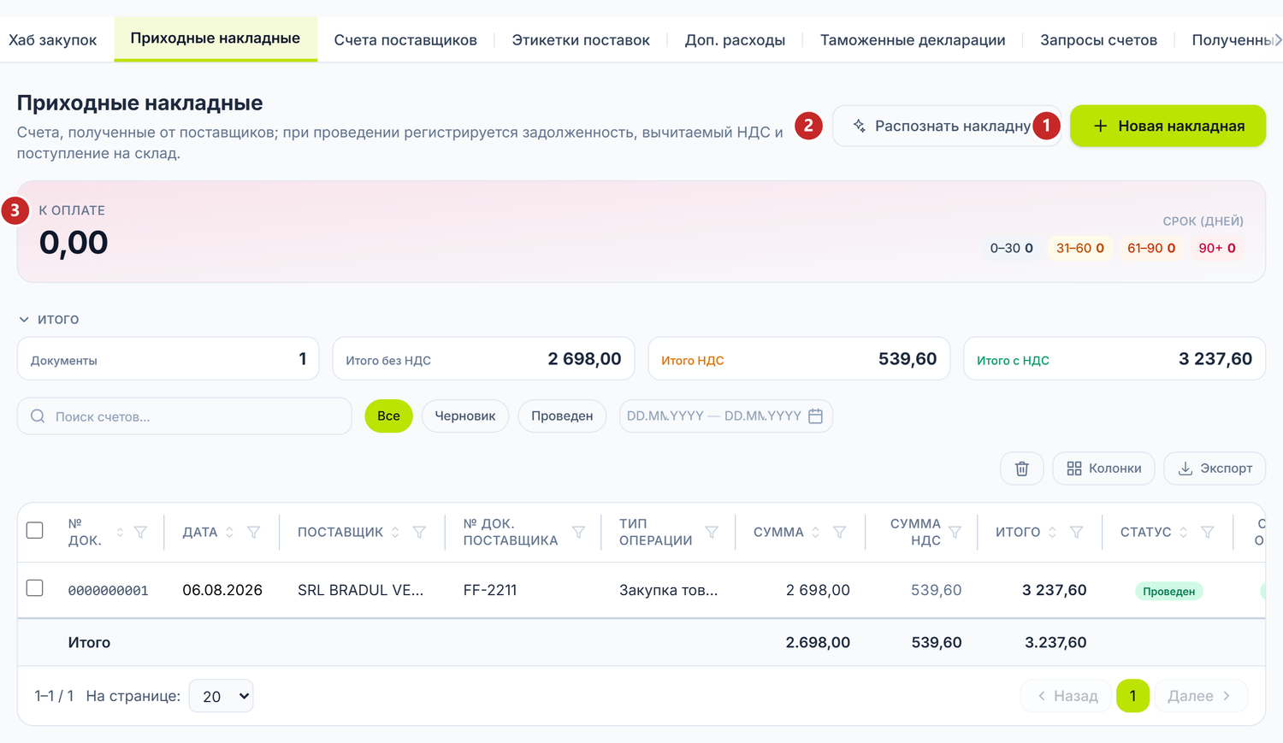Click the FF-2211 supplier document cell
The width and height of the screenshot is (1283, 743).
[490, 590]
